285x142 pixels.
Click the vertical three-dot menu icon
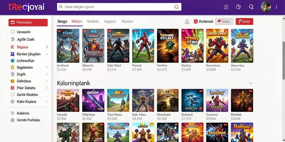[276, 7]
